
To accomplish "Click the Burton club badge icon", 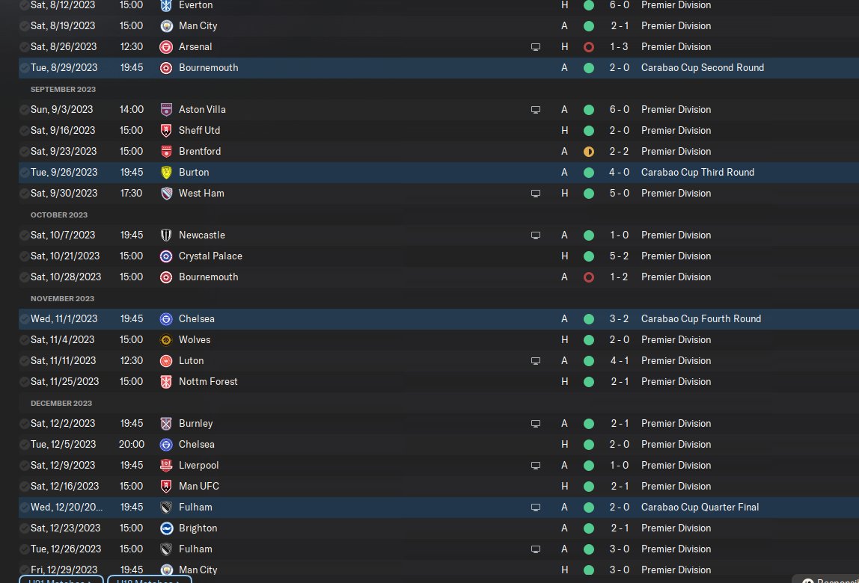I will 166,172.
